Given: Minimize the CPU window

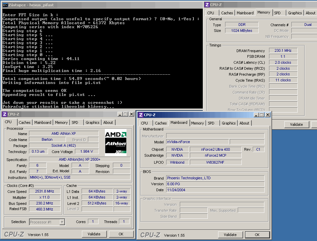Looking at the screenshot, I should coord(120,114).
